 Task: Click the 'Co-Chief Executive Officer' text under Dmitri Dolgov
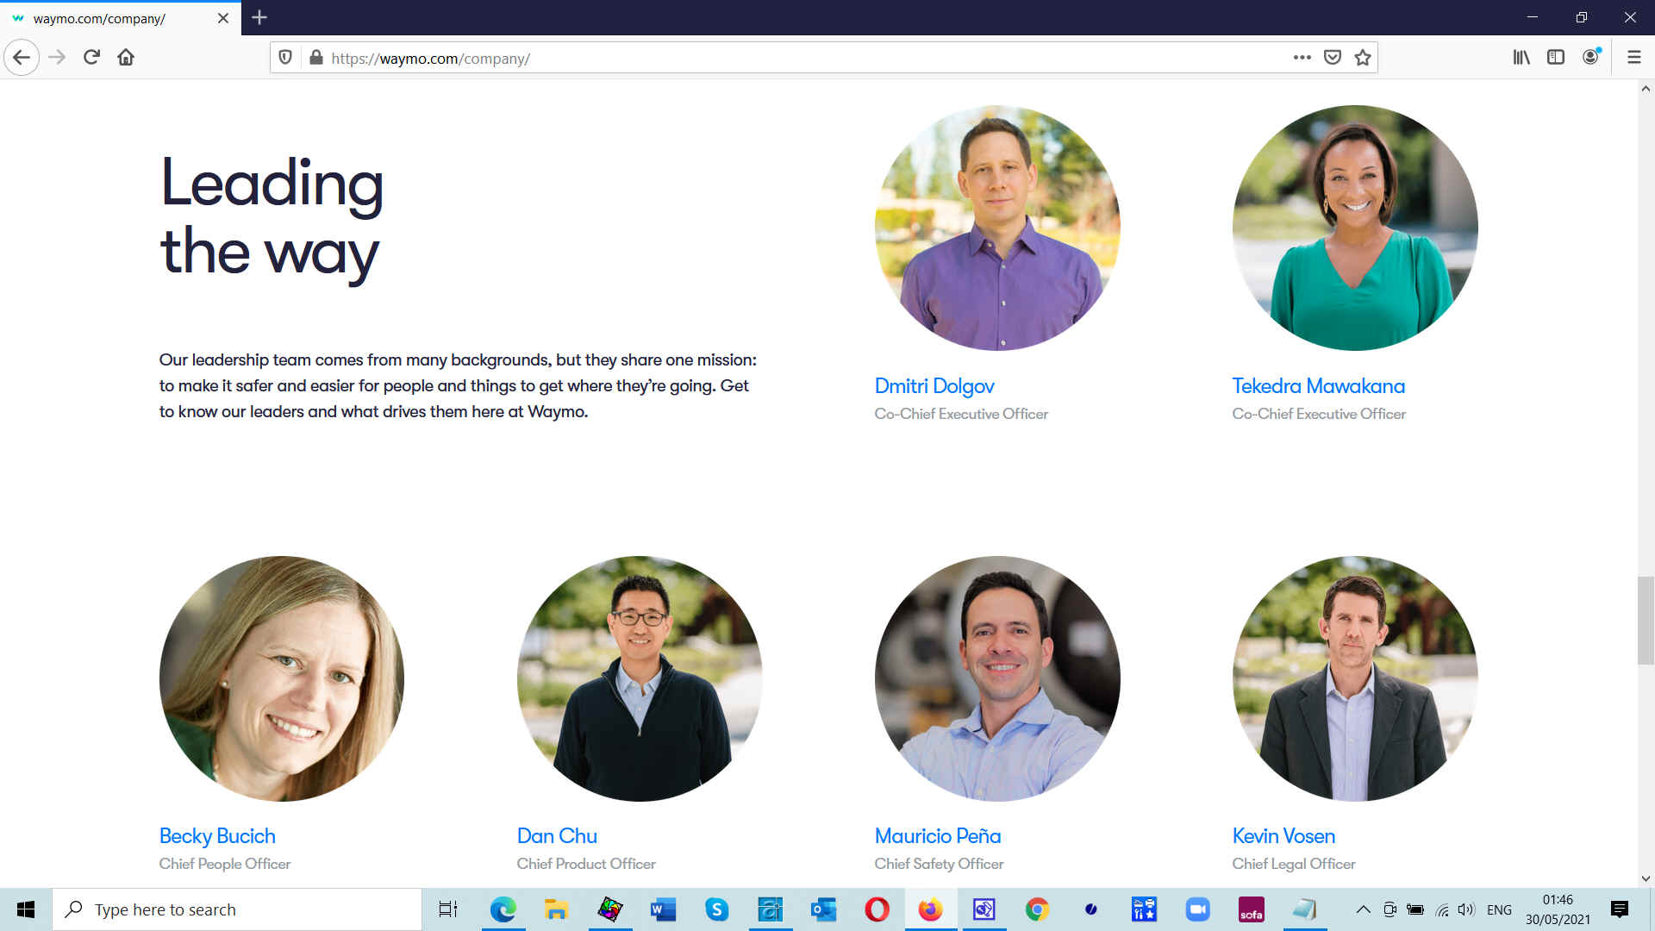click(961, 414)
